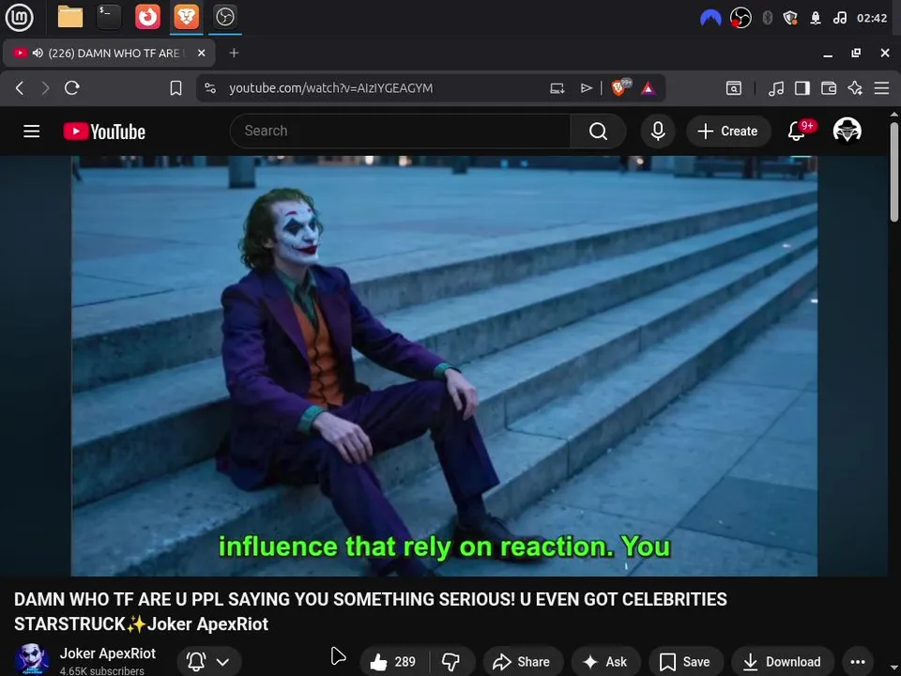Open the YouTube account avatar menu

(x=847, y=131)
